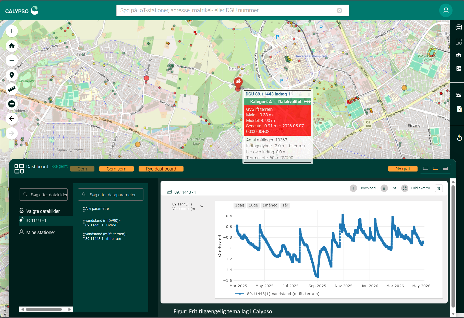
Task: Open the database icon in right sidebar
Action: tap(459, 27)
